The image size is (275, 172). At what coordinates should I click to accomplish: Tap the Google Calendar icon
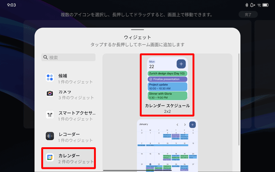point(50,157)
